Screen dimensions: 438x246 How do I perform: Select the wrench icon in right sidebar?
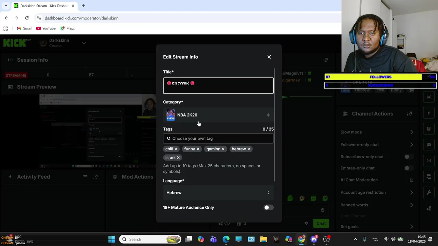point(429,192)
